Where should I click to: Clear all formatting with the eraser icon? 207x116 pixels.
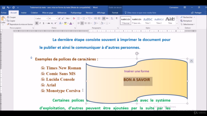(x=74, y=19)
